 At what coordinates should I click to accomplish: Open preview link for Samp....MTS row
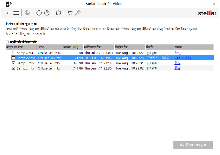[x=178, y=53]
